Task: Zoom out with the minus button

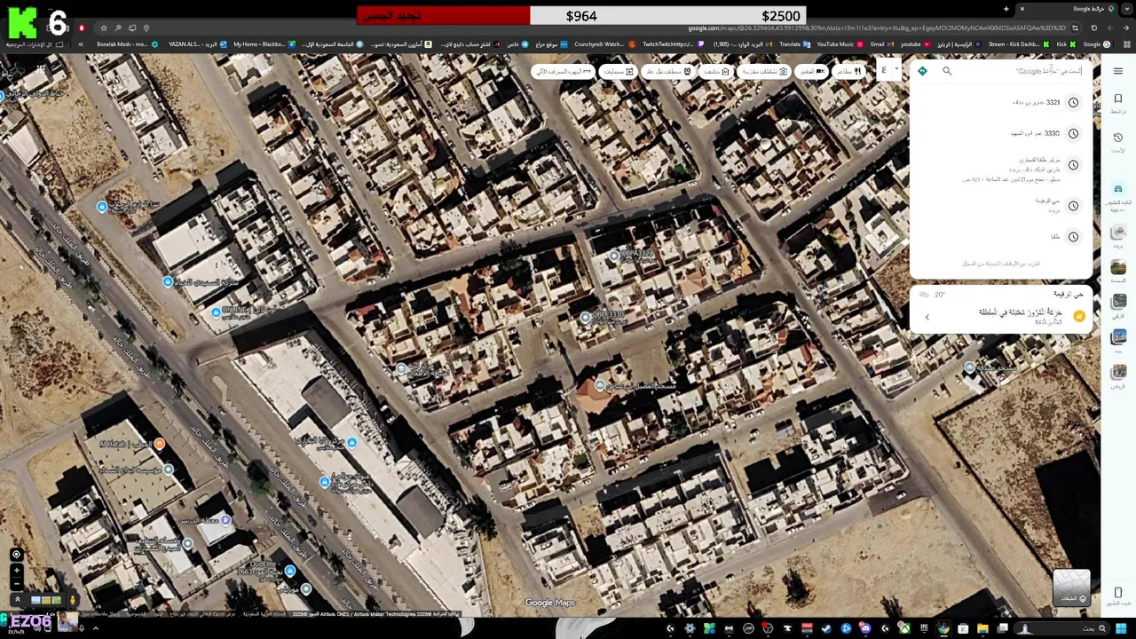Action: 16,583
